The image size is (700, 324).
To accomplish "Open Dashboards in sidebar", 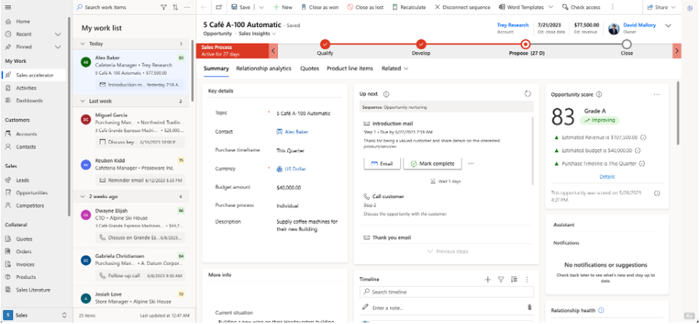I will pos(29,100).
